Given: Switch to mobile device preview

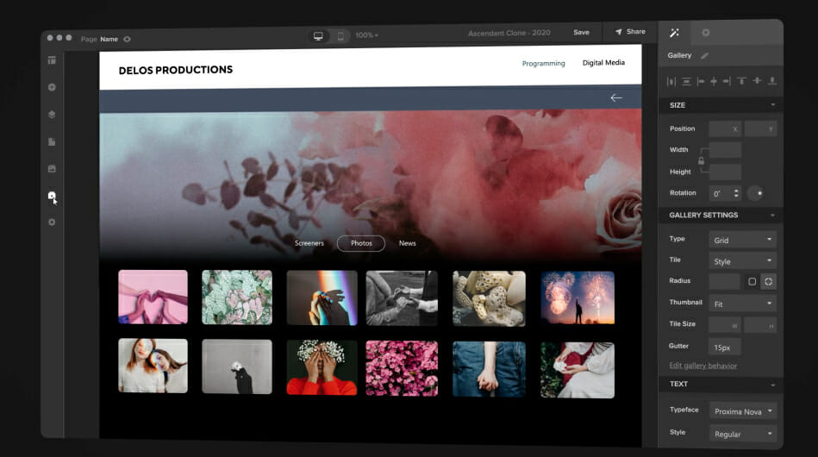Looking at the screenshot, I should point(340,35).
